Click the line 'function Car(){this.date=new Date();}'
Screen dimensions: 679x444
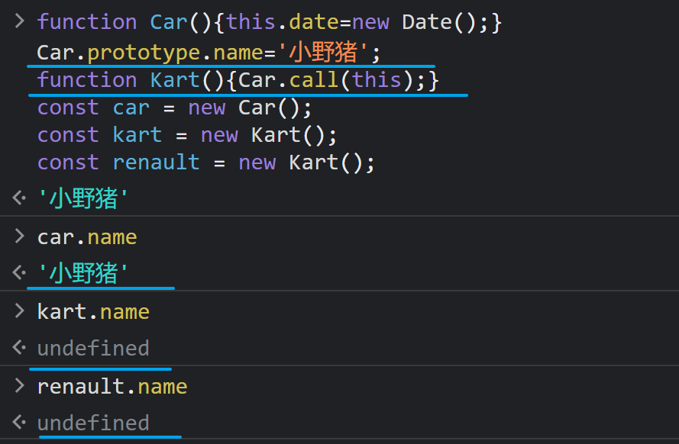[x=270, y=22]
